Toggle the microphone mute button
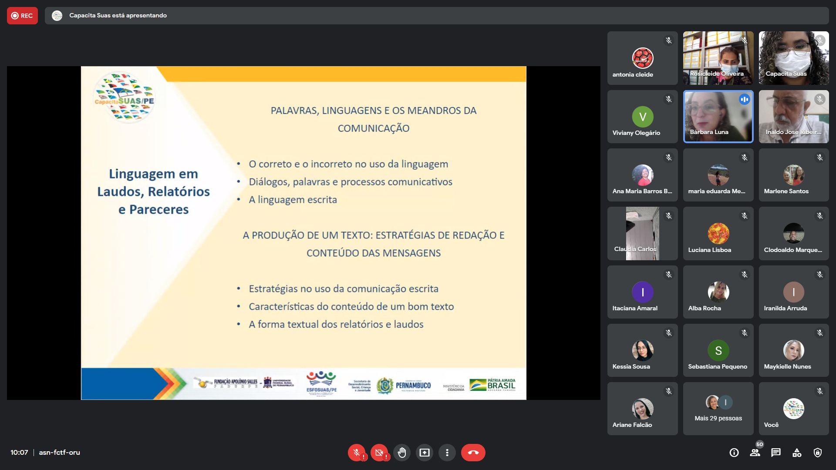Screen dimensions: 836x470 [x=357, y=453]
